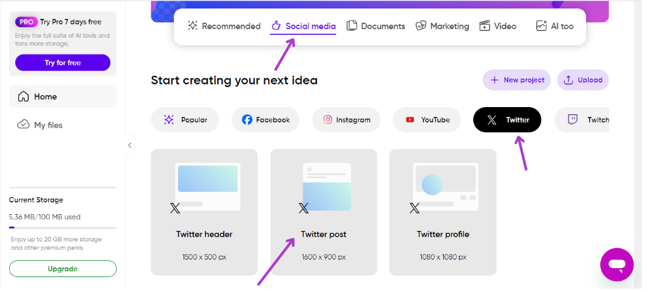Viewport: 649px width, 292px height.
Task: Click the Instagram logo icon
Action: point(327,120)
